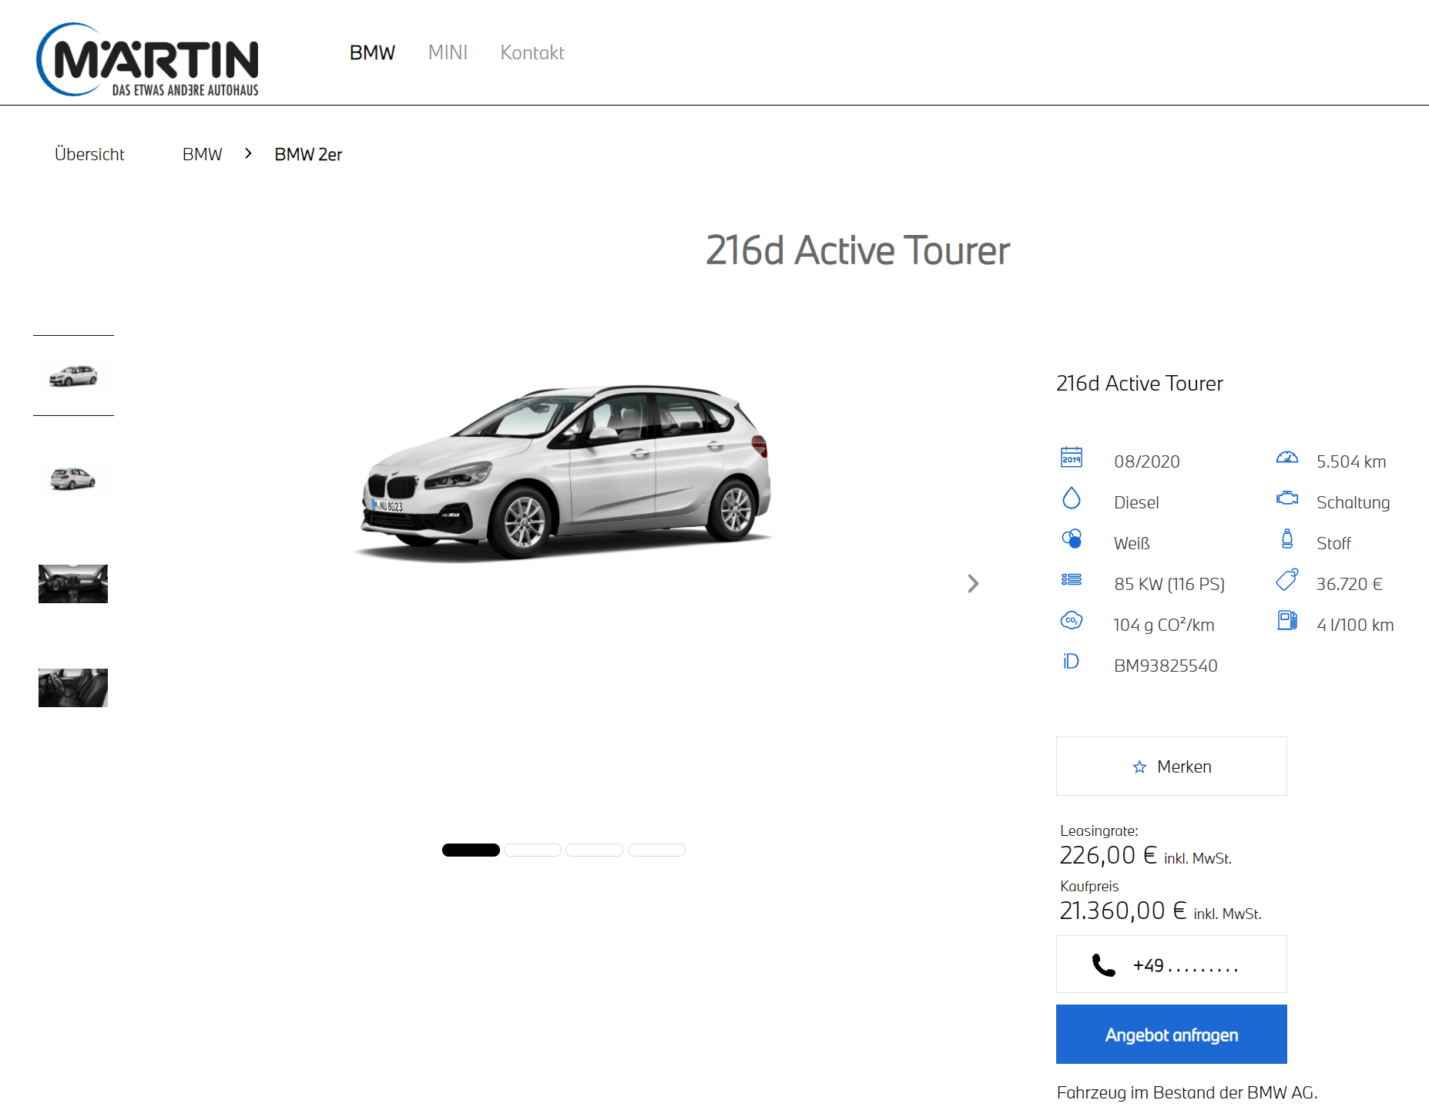Click the 36.720 € list price

tap(1350, 584)
